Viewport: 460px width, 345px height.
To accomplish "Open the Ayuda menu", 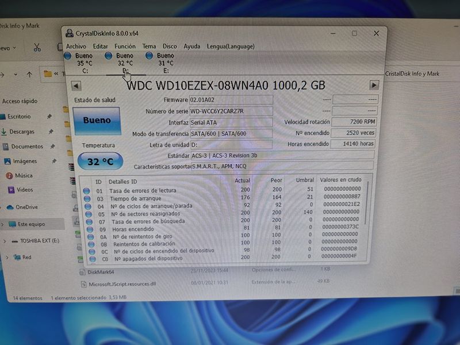I will tap(192, 47).
